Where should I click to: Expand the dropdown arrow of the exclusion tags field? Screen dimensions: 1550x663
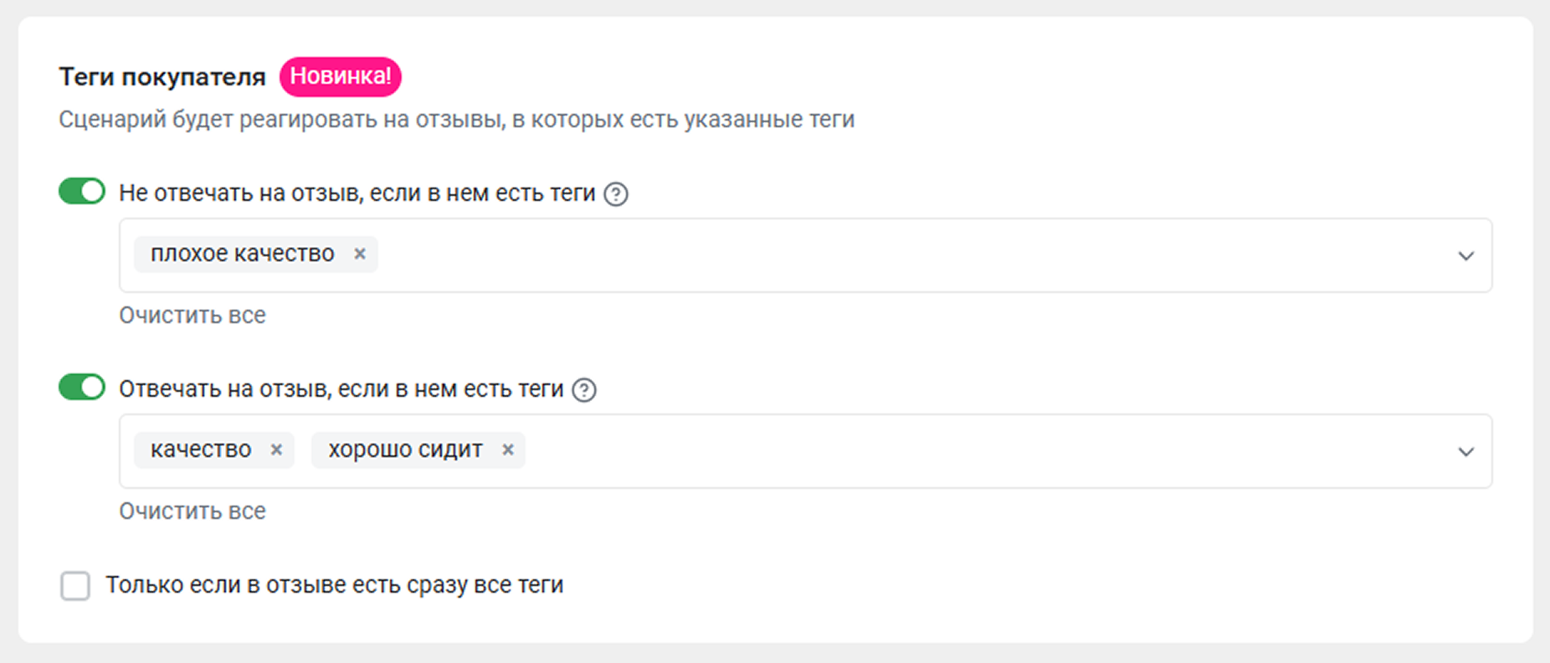tap(1465, 255)
